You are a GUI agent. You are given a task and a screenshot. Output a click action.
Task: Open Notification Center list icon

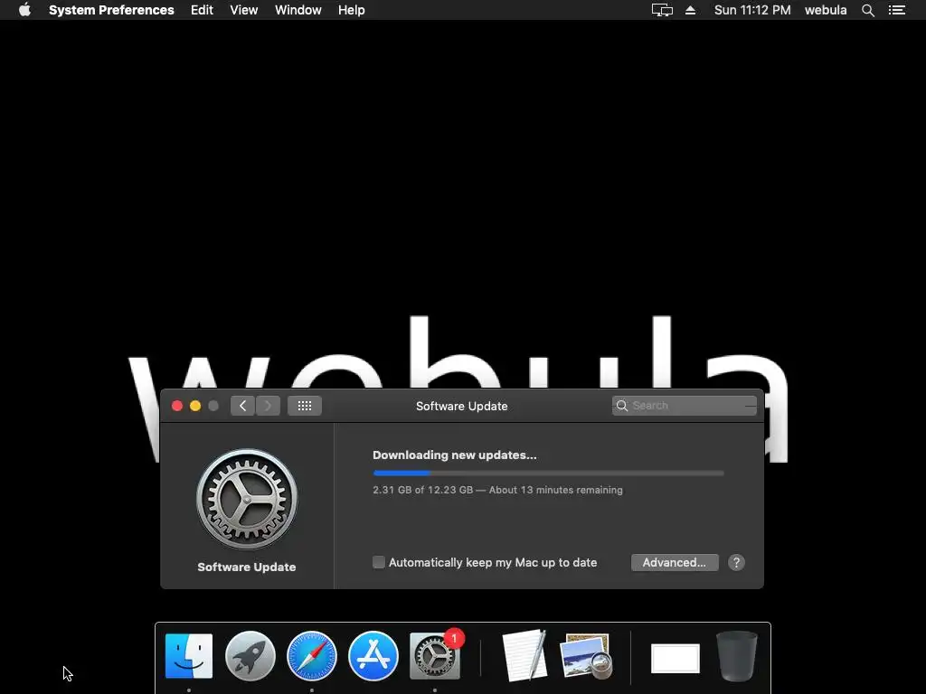click(x=897, y=10)
